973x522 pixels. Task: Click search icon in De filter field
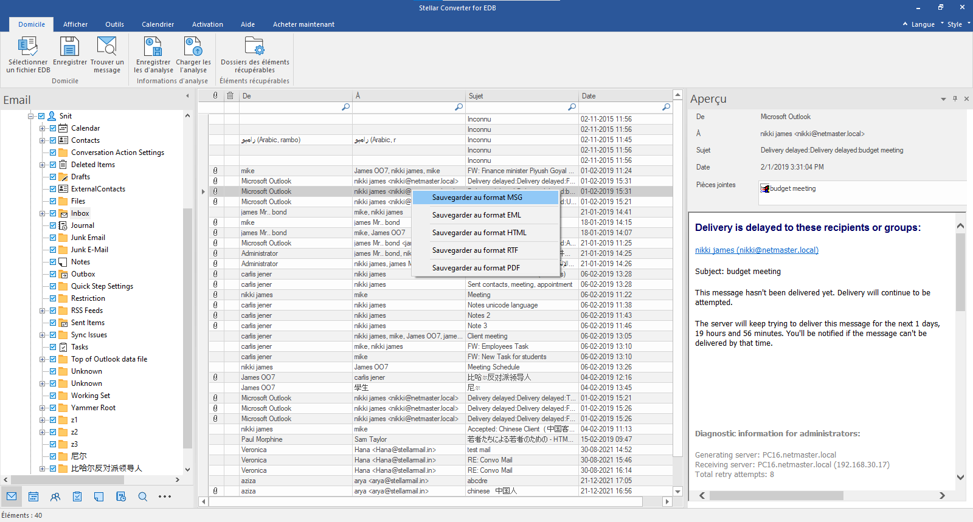tap(345, 107)
